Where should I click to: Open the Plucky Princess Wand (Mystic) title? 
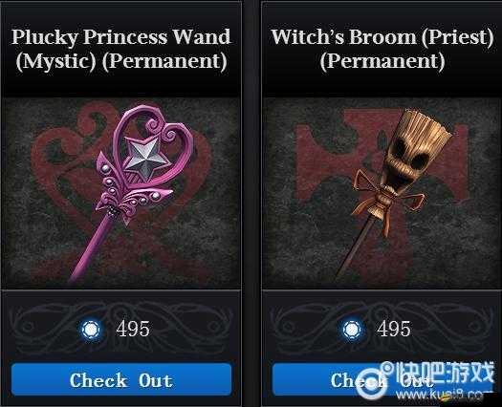121,49
